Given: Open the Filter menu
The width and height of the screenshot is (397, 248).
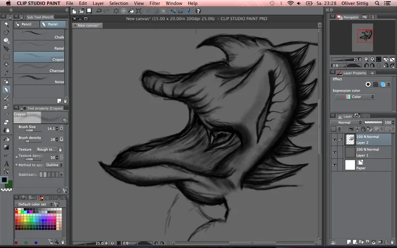Looking at the screenshot, I should tap(154, 3).
